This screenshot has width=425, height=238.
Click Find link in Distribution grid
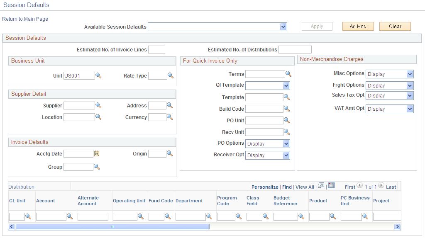point(287,187)
